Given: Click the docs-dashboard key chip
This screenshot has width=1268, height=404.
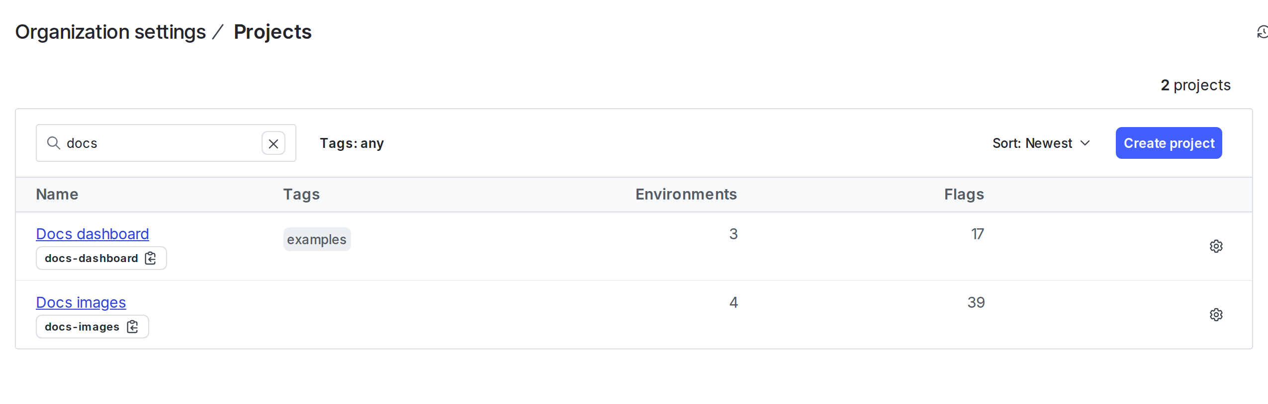Looking at the screenshot, I should (x=92, y=258).
